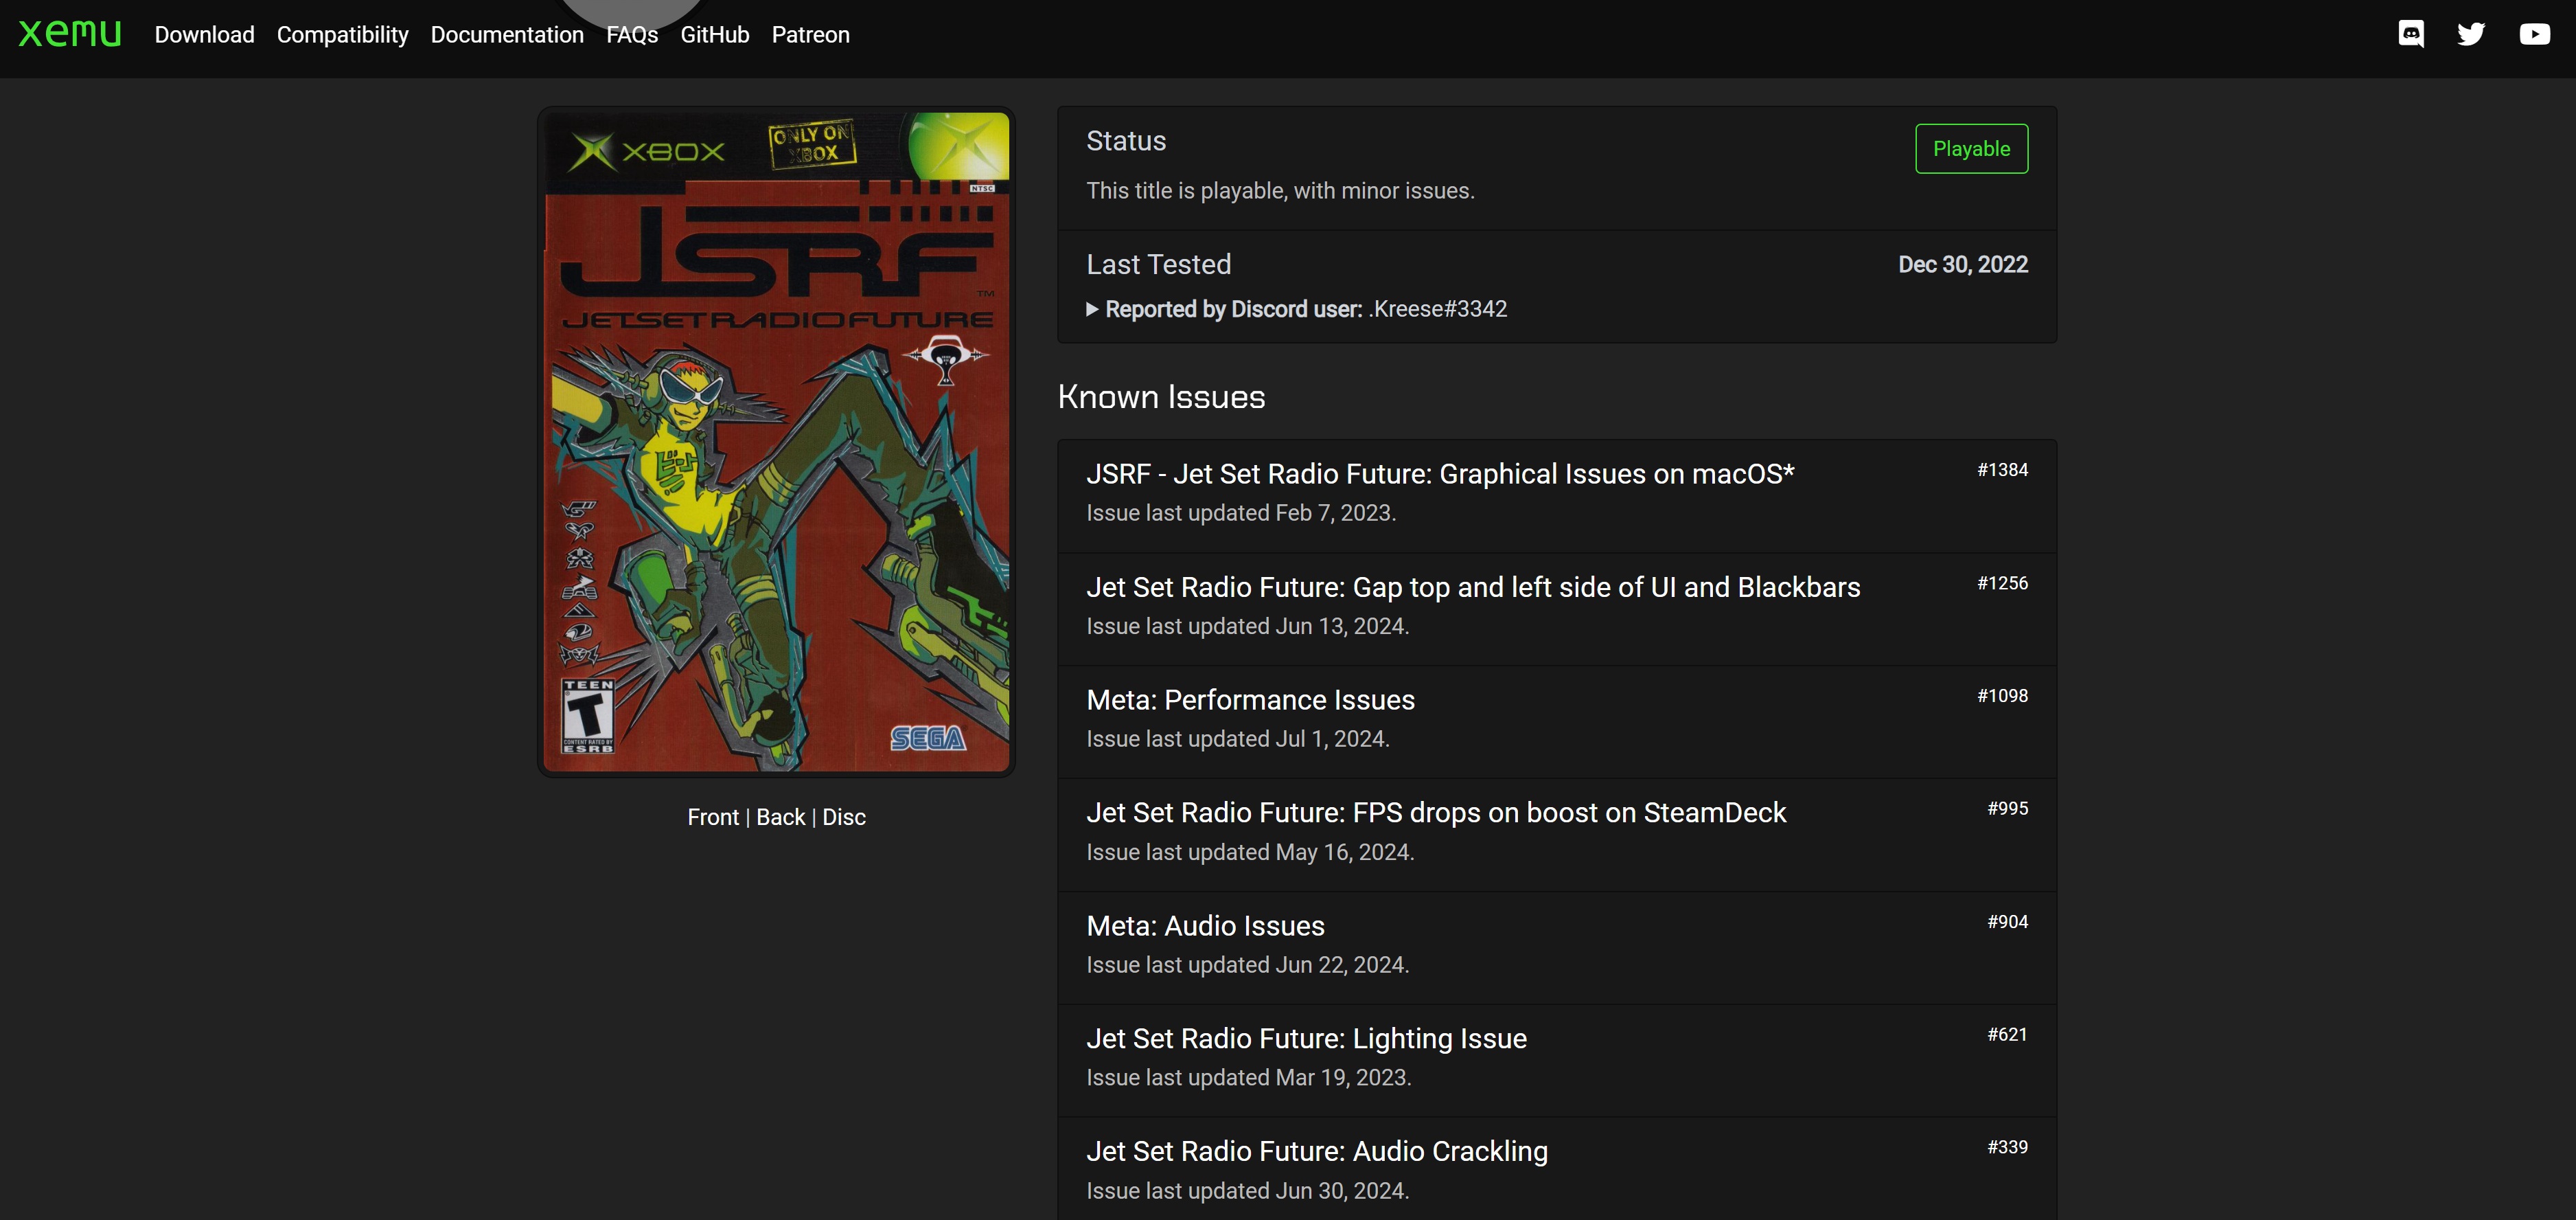The width and height of the screenshot is (2576, 1220).
Task: Open the xemu YouTube channel icon
Action: coord(2534,34)
